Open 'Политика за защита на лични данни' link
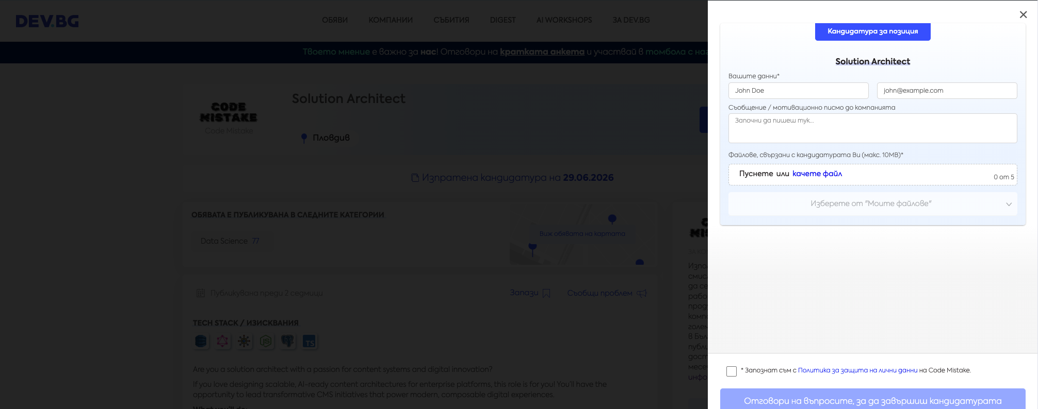 (858, 370)
